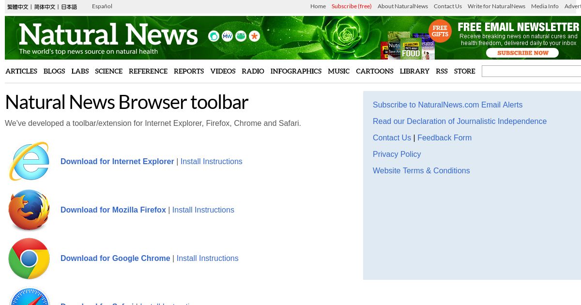Click the Natural News Browser toolbar heading
Screen dimensions: 581x305
pyautogui.click(x=126, y=102)
